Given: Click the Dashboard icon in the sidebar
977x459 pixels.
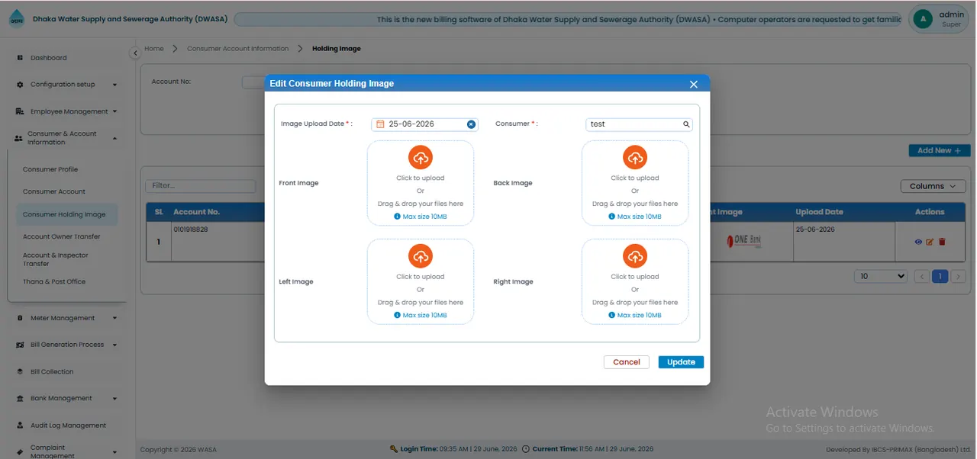Looking at the screenshot, I should point(20,58).
